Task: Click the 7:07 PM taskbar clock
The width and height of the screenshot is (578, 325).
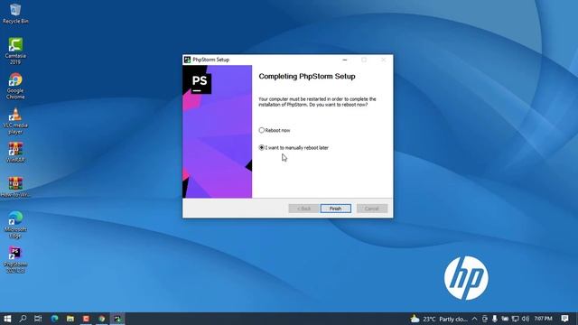Action: (544, 319)
